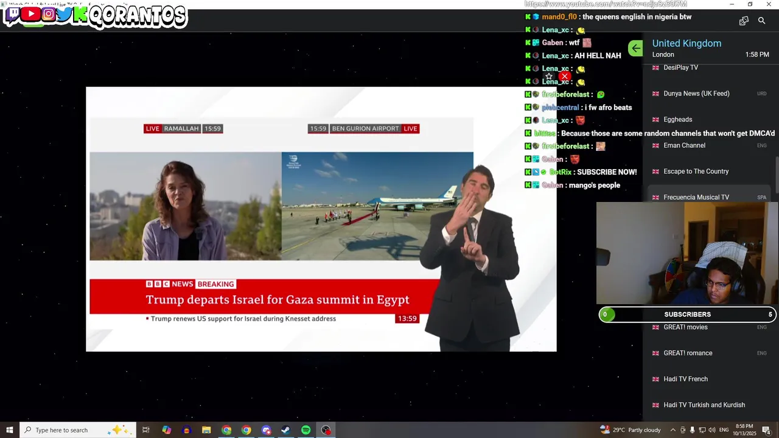Open Spotify from the taskbar
Screen dimensions: 779x438
[x=306, y=430]
